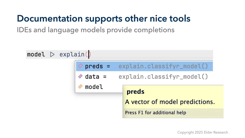Click explain.classifyr_model() label in the preds row
This screenshot has height=138, width=245.
click(x=163, y=67)
